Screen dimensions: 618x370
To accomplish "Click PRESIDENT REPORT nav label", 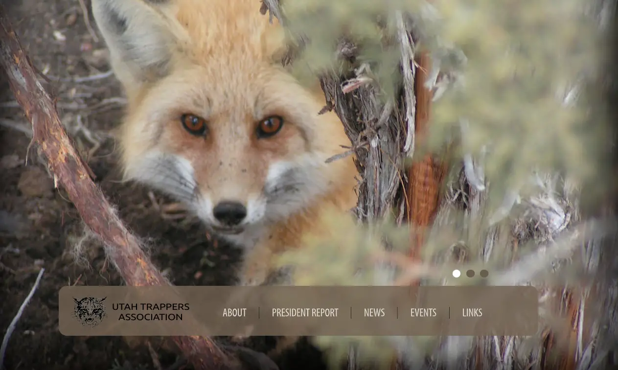I will tap(305, 312).
